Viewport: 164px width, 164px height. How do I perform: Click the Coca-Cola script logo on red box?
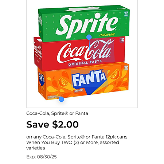[x=84, y=51]
